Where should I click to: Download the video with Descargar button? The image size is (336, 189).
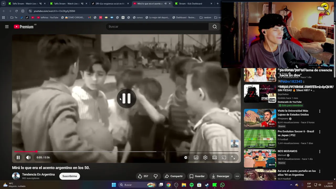220,176
